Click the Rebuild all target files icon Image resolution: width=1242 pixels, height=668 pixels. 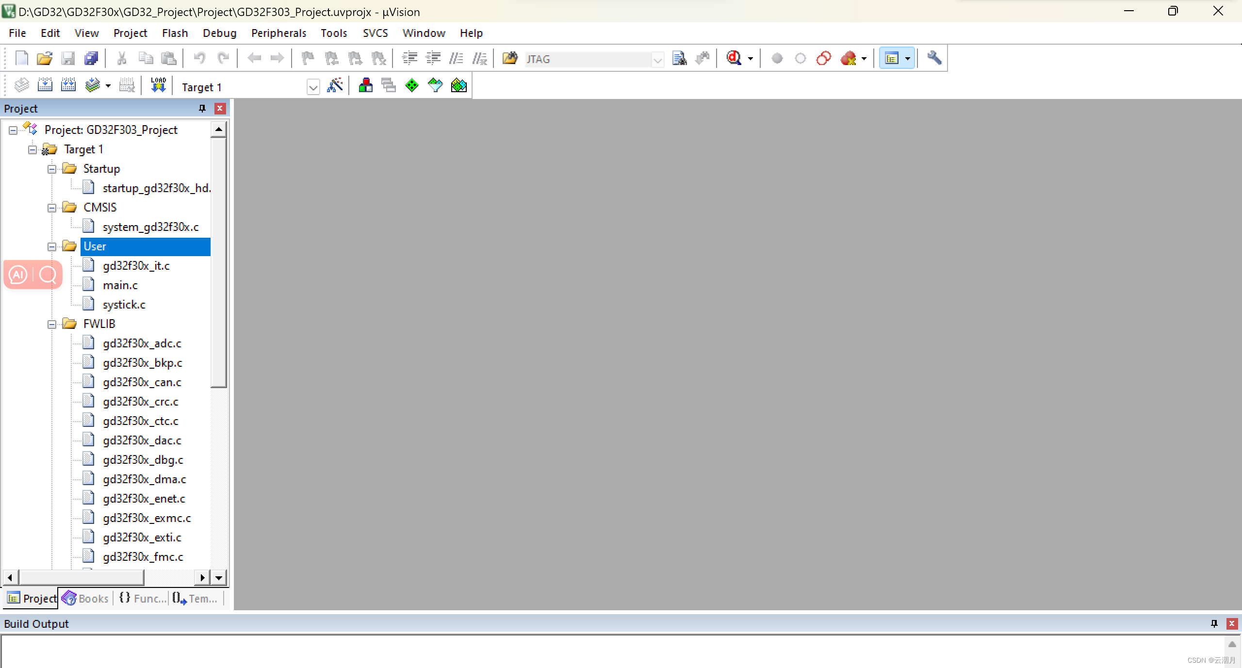(68, 86)
